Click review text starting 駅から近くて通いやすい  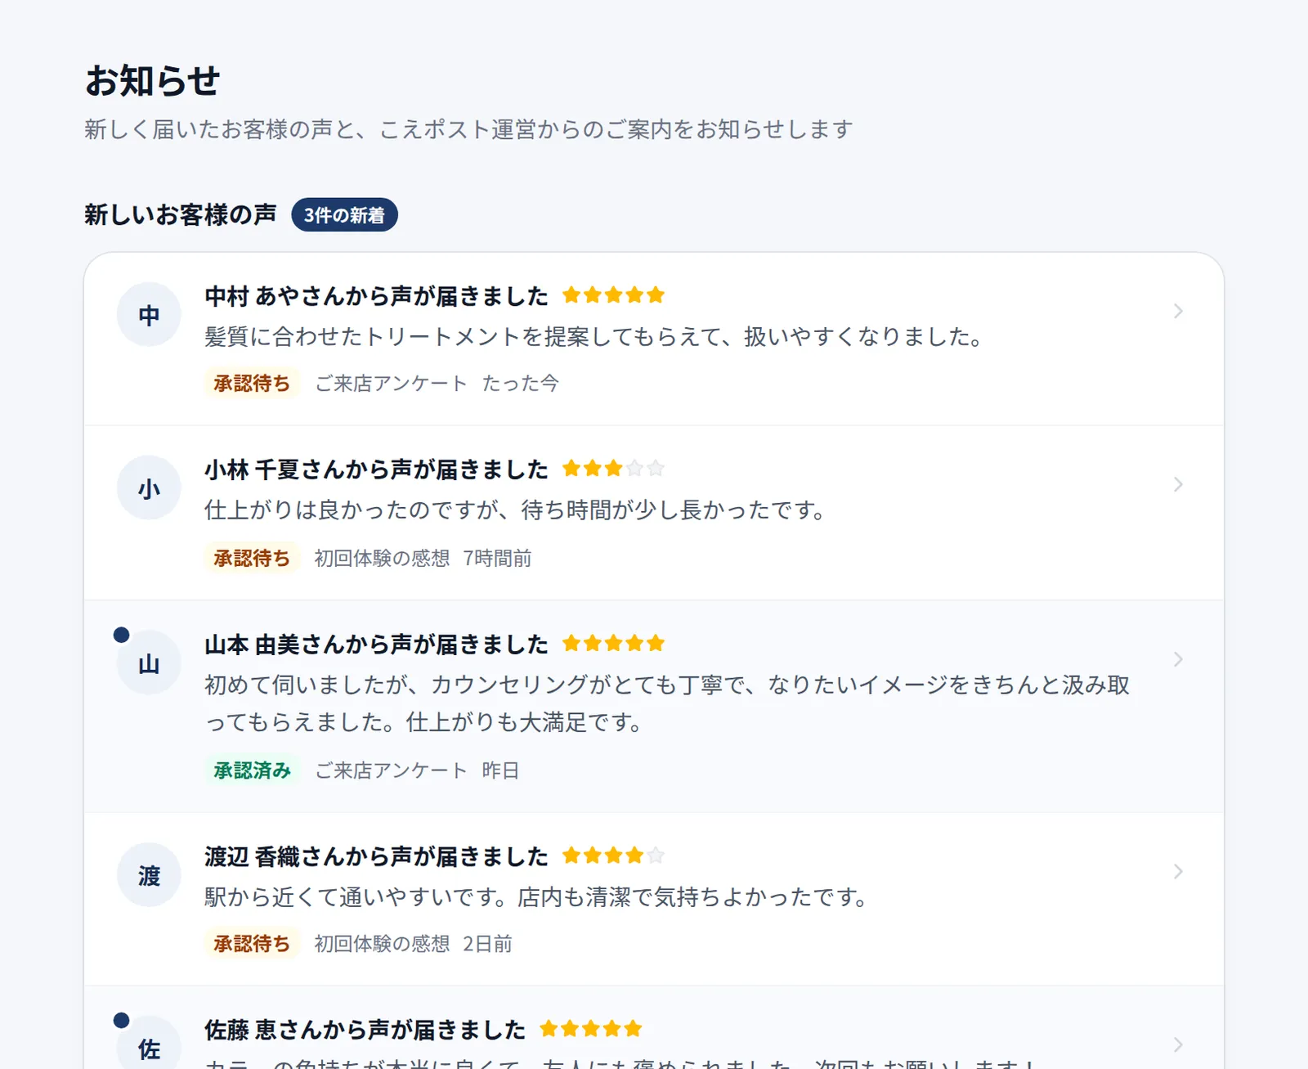tap(536, 896)
